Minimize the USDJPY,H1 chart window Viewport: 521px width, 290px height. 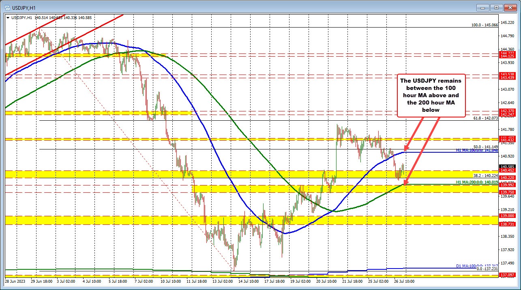[483, 7]
